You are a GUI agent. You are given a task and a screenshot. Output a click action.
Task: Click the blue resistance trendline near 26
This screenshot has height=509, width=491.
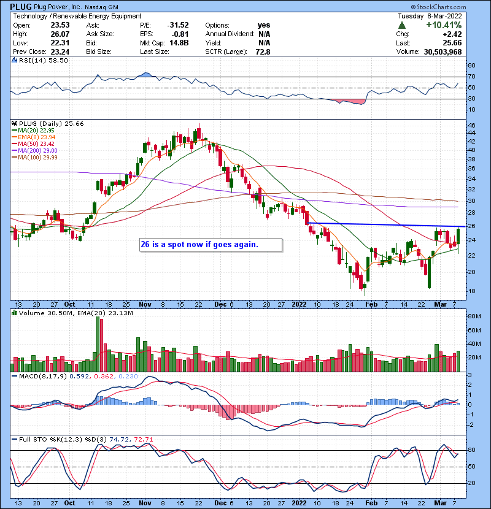[387, 224]
